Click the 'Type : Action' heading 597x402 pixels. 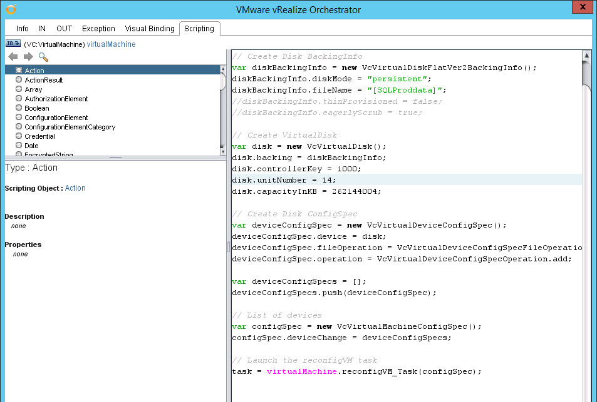point(31,168)
